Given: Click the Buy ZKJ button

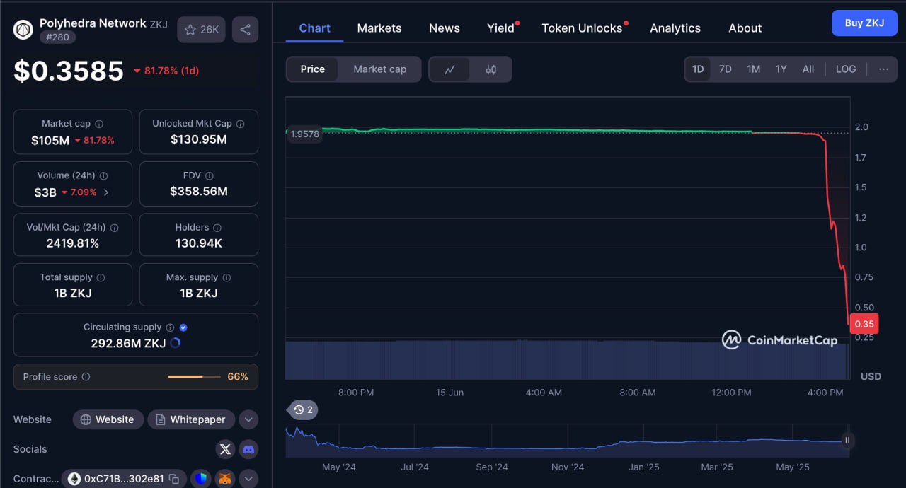Looking at the screenshot, I should tap(864, 23).
